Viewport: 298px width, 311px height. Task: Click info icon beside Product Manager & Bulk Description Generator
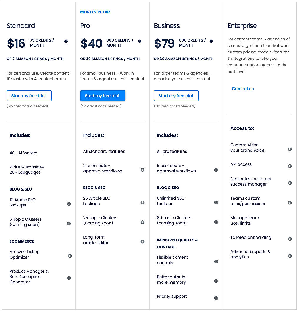click(69, 278)
